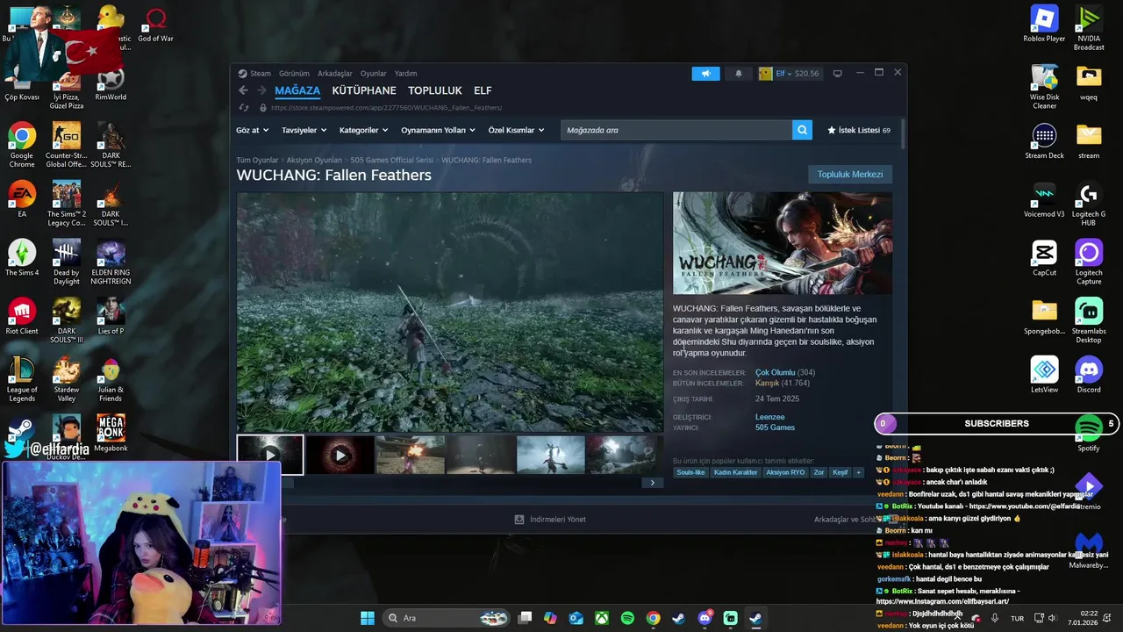Open Windows Start button
The width and height of the screenshot is (1123, 632).
click(368, 618)
